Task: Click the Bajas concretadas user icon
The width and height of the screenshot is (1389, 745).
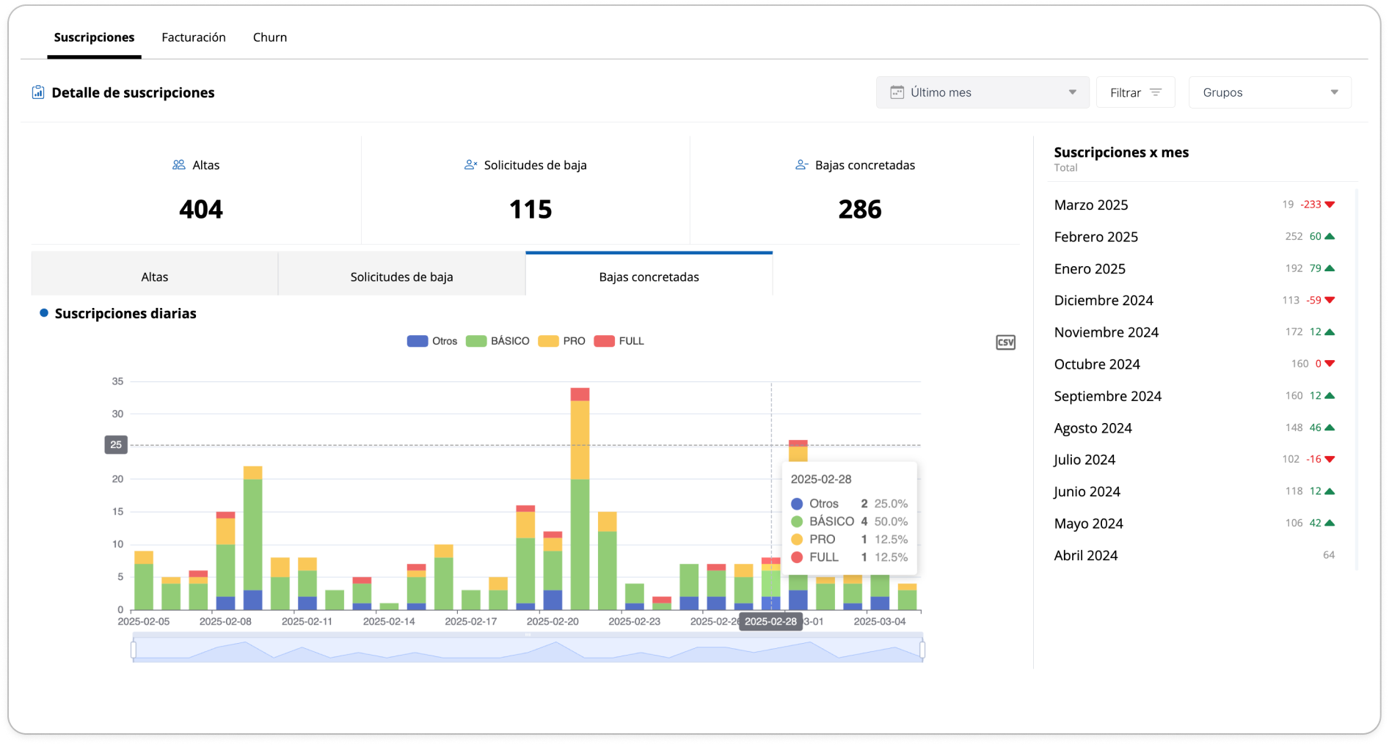Action: 802,165
